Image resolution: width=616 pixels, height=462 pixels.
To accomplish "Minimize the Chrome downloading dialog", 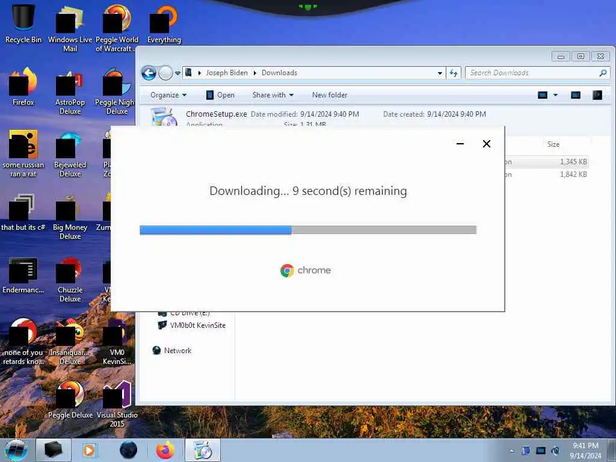I will click(x=460, y=144).
